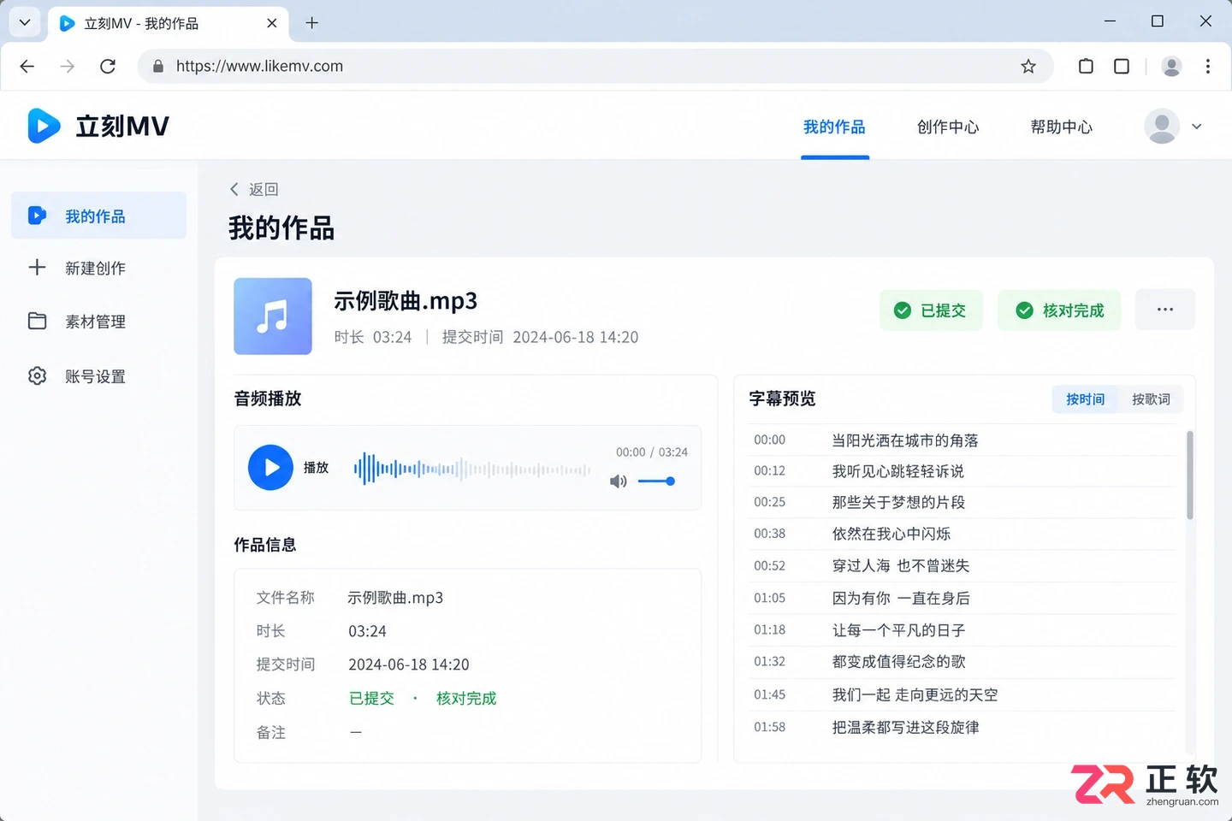Image resolution: width=1232 pixels, height=821 pixels.
Task: Click the site lock icon in the address bar
Action: pyautogui.click(x=157, y=66)
